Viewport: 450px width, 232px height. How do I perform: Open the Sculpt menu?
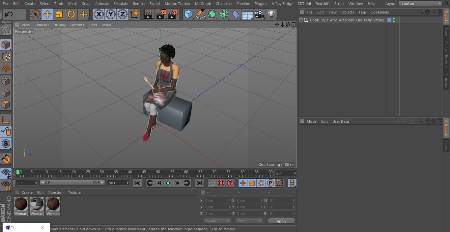click(x=155, y=4)
